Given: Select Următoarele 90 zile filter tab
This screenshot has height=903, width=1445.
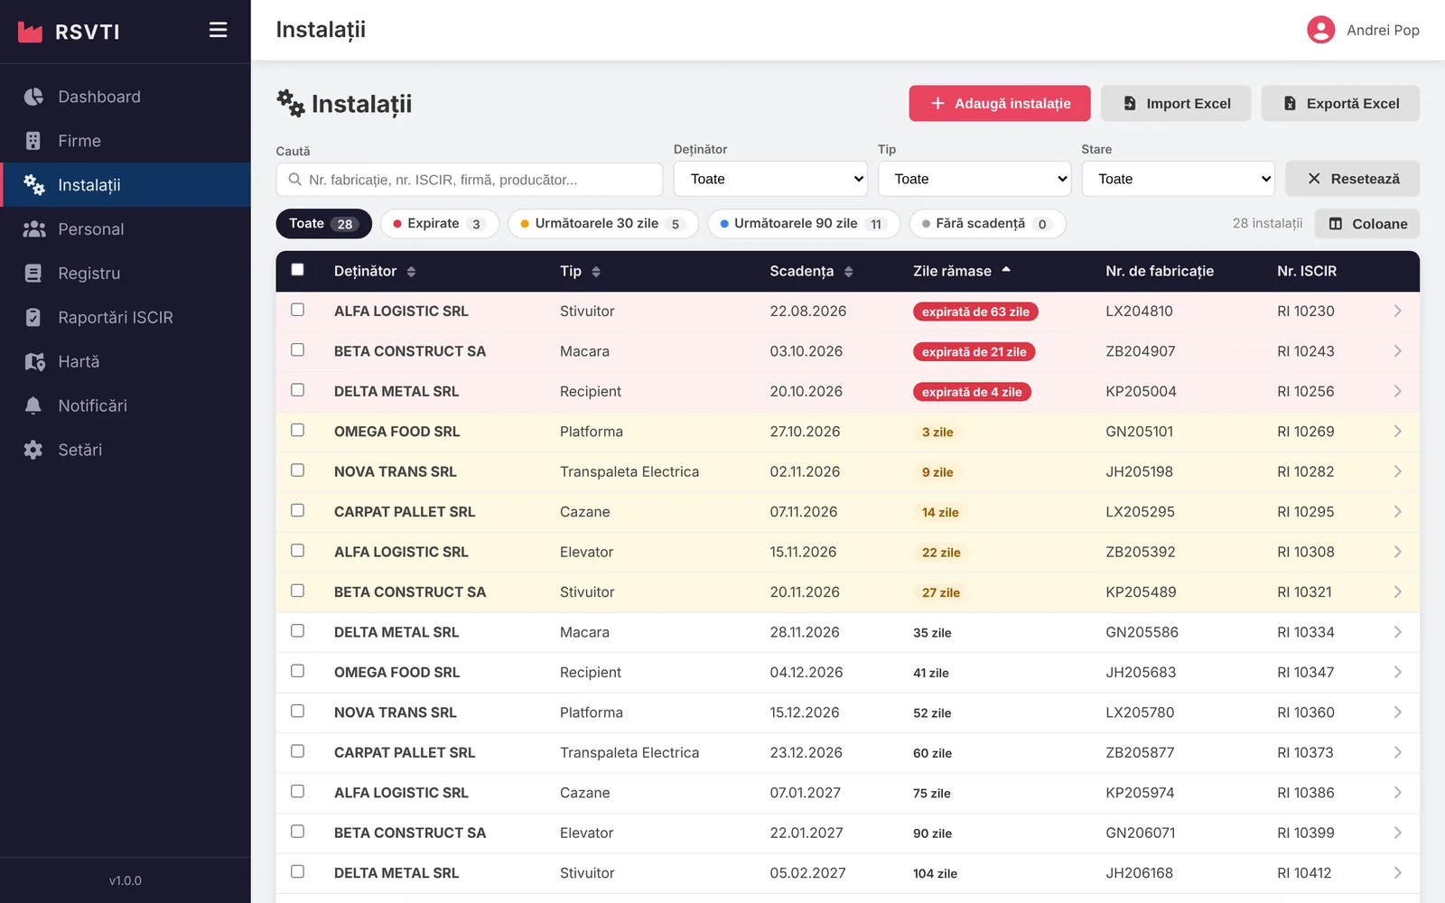Looking at the screenshot, I should 804,224.
